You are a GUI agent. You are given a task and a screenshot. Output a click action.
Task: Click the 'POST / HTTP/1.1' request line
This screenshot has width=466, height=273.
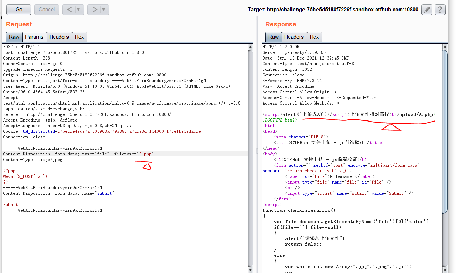tap(22, 47)
